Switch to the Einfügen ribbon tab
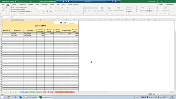The width and height of the screenshot is (176, 99). coord(14,5)
